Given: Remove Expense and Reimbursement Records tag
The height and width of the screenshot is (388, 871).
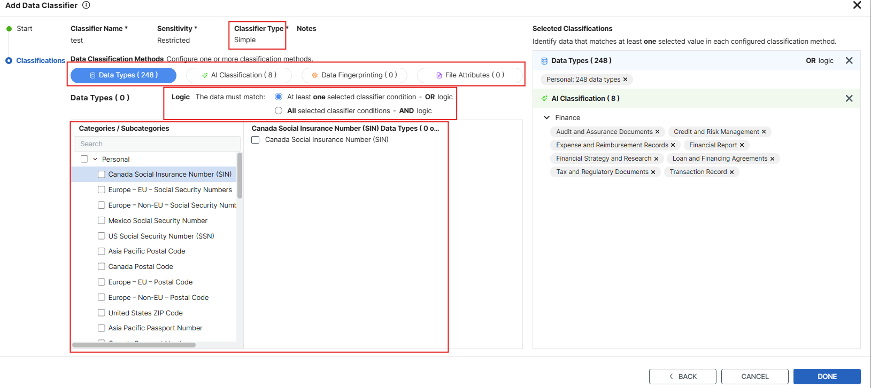Looking at the screenshot, I should [673, 145].
